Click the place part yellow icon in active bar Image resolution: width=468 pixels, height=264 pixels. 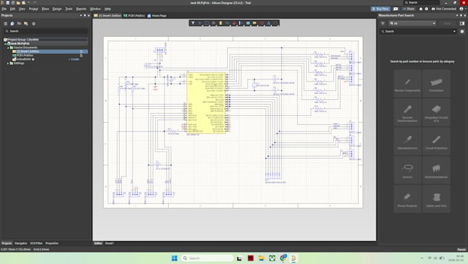(x=220, y=23)
